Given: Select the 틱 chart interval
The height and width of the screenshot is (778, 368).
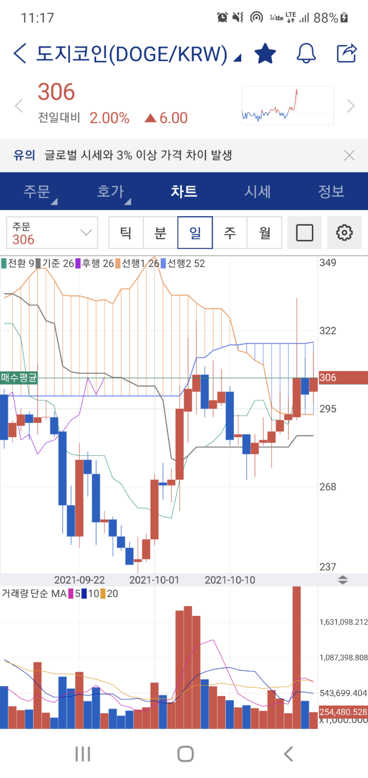Looking at the screenshot, I should [126, 233].
